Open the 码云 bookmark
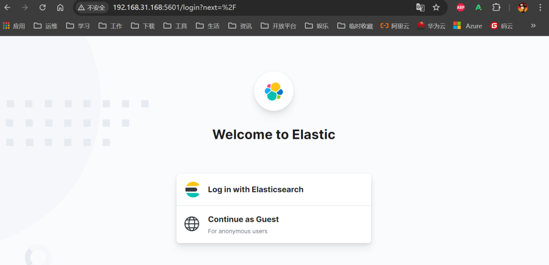 click(502, 25)
